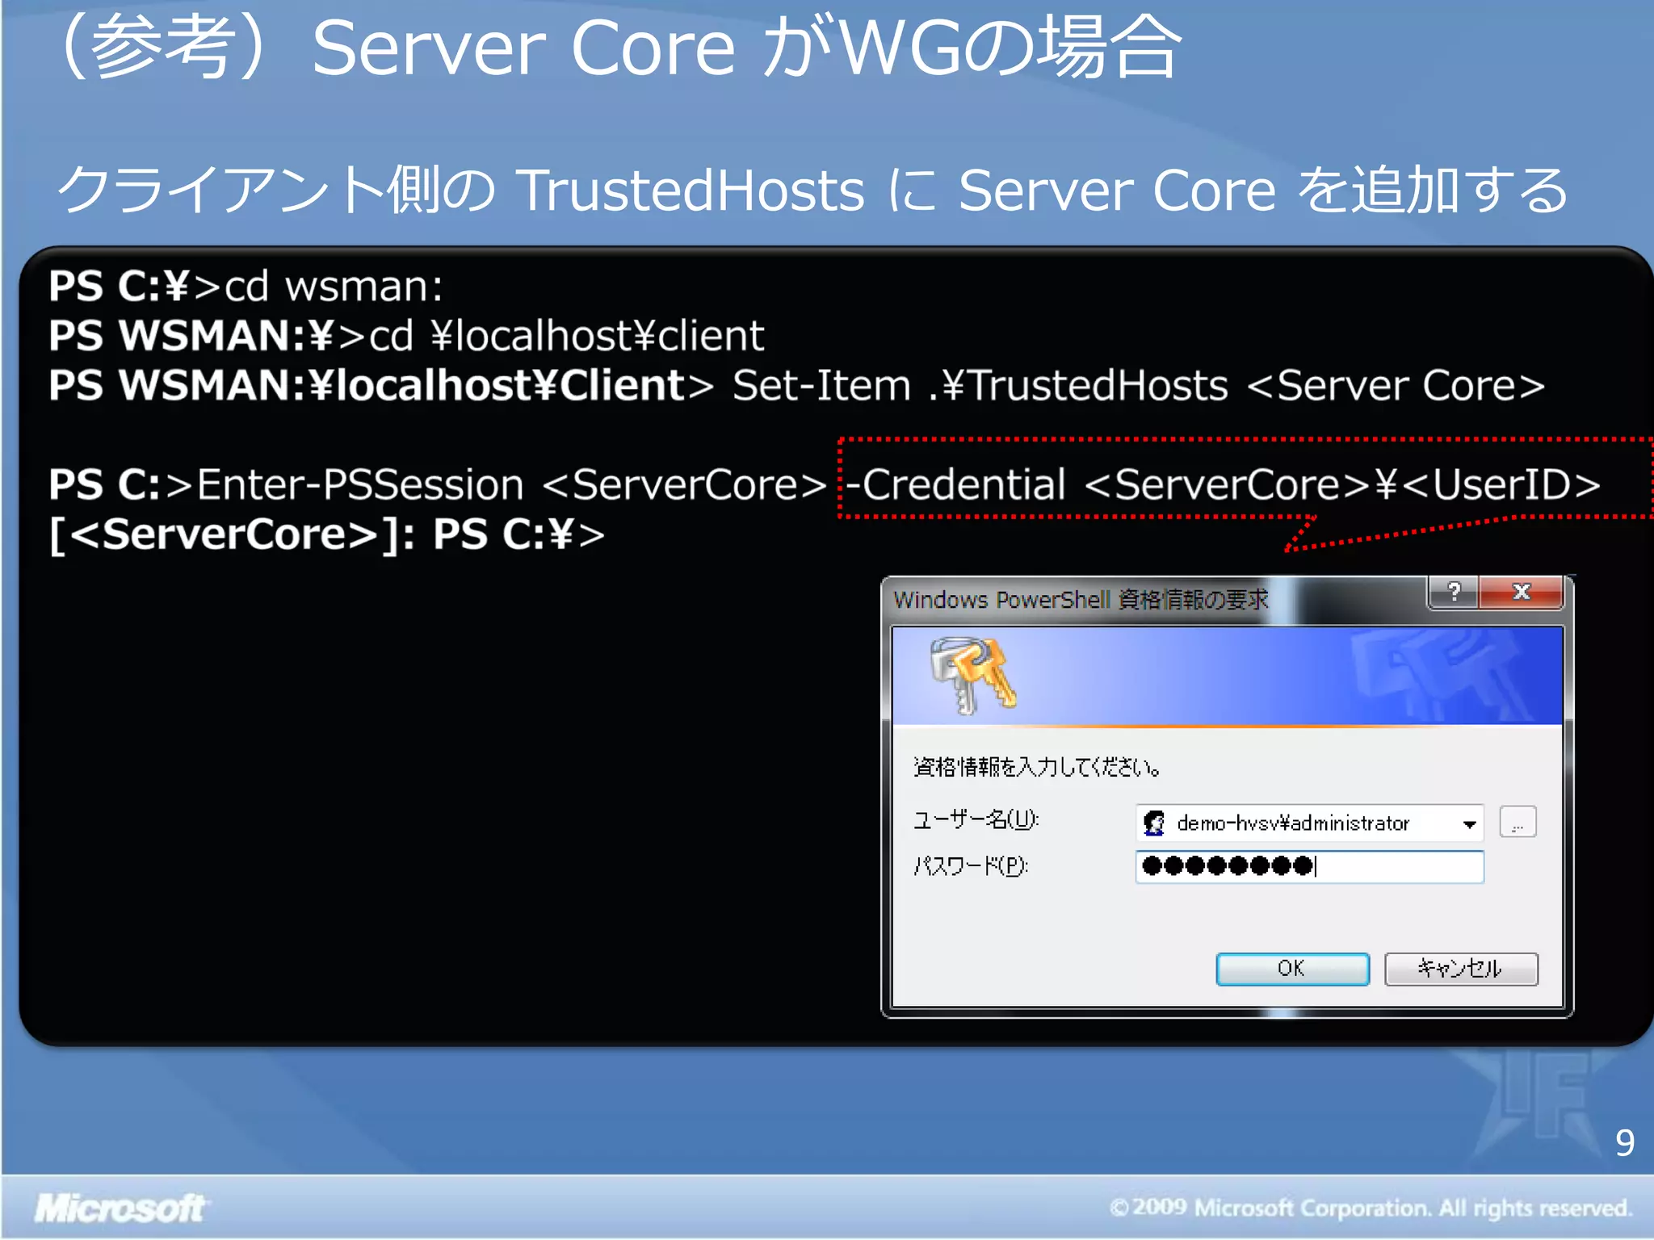
Task: Click the user avatar icon in the username field
Action: tap(1155, 823)
